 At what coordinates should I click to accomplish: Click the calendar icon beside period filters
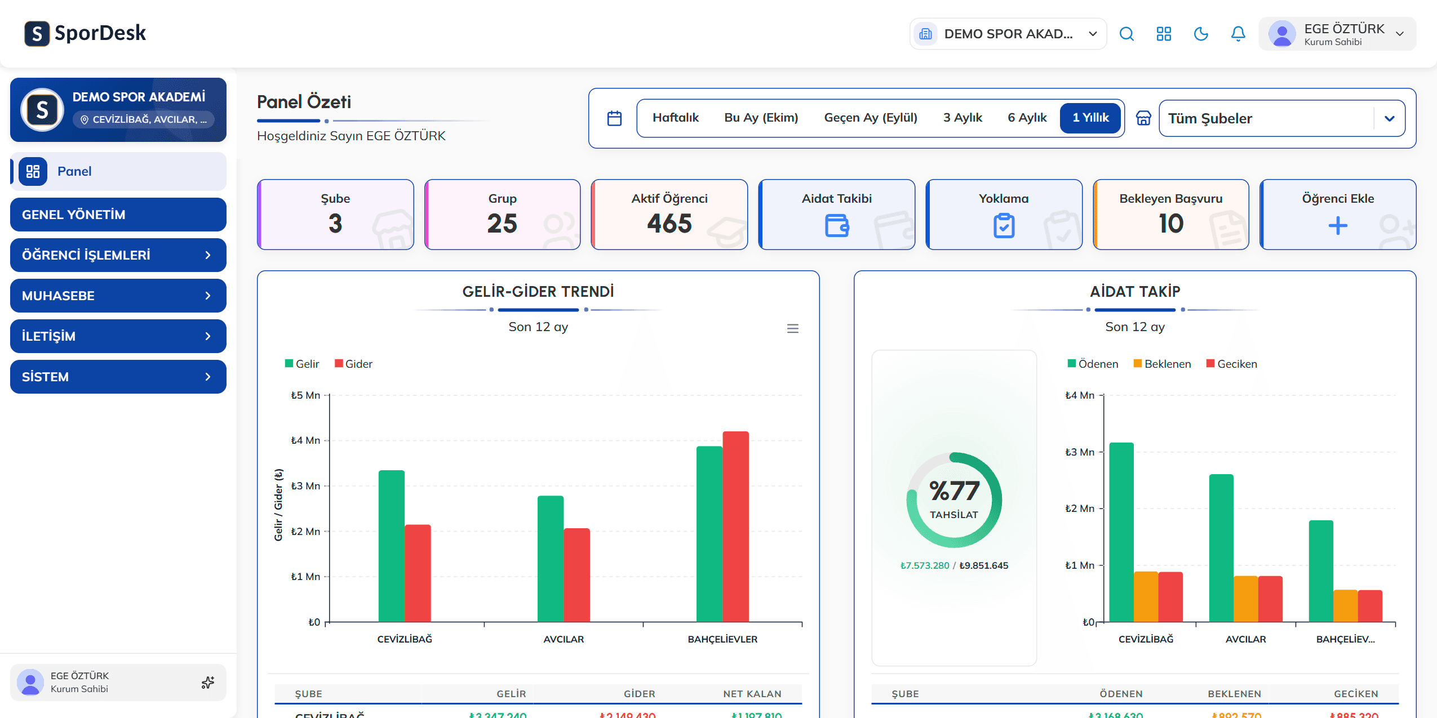[x=614, y=118]
